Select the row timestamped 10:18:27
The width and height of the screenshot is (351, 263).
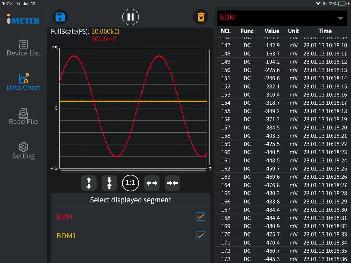click(x=282, y=185)
